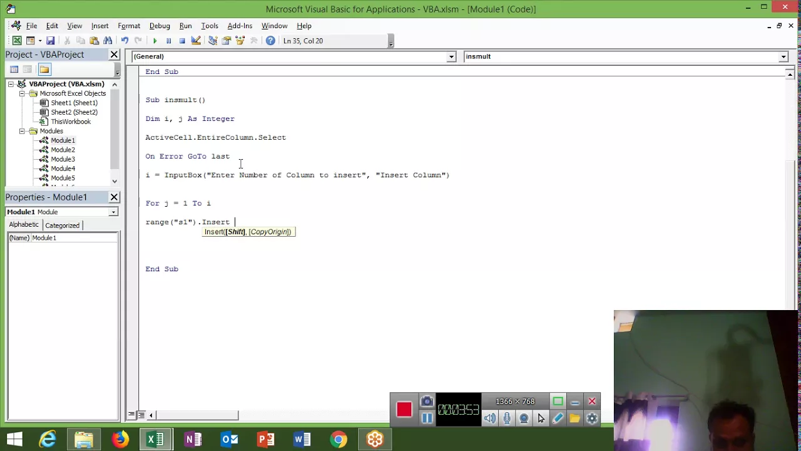Click the View Microsoft Excel toolbar icon
The height and width of the screenshot is (451, 801).
pos(17,41)
